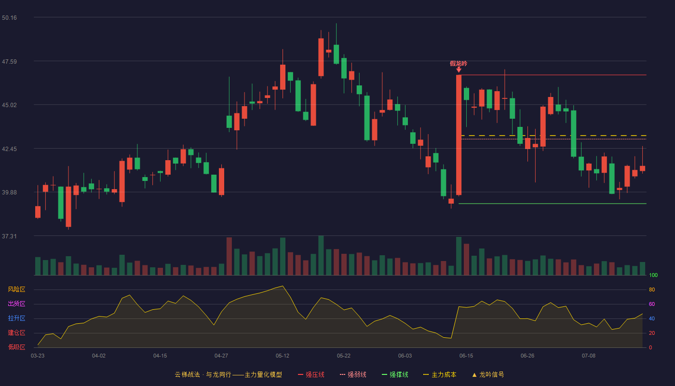
Task: Toggle the 强撑线 green legend marker
Action: coord(384,374)
